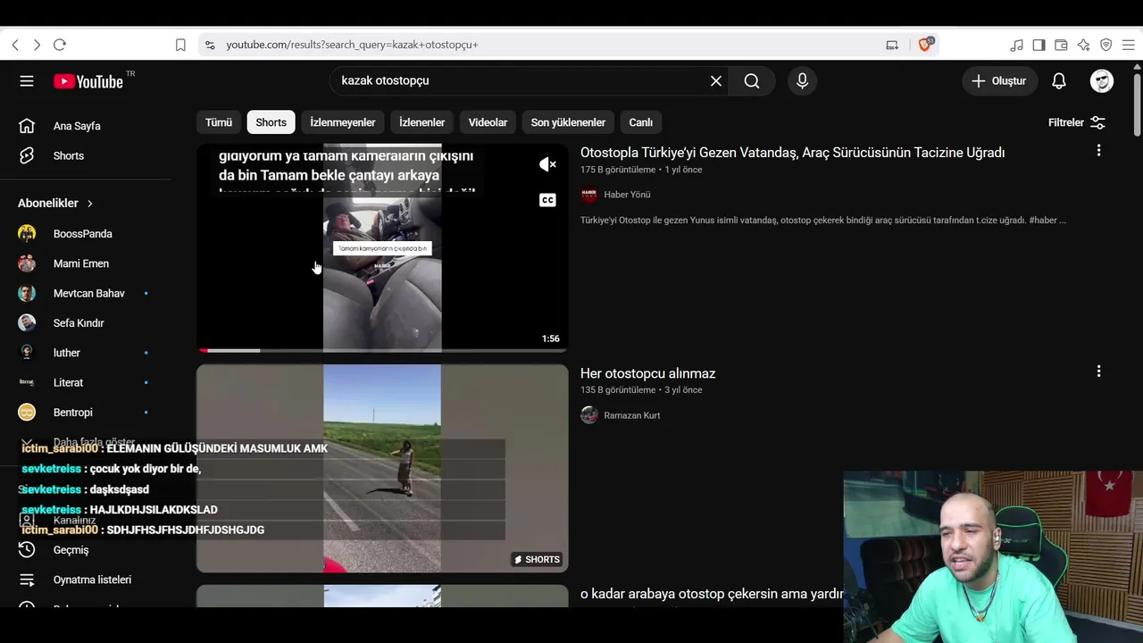Toggle the browser sidebar panel

(1039, 45)
